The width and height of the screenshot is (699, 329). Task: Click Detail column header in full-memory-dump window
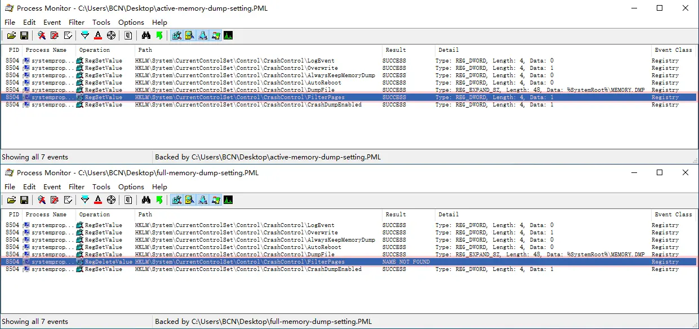544,214
